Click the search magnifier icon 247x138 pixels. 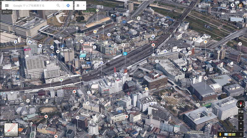pyautogui.click(x=58, y=6)
